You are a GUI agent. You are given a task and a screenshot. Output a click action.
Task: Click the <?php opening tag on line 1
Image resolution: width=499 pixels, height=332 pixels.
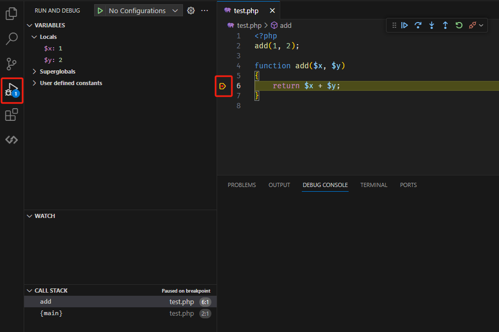266,36
